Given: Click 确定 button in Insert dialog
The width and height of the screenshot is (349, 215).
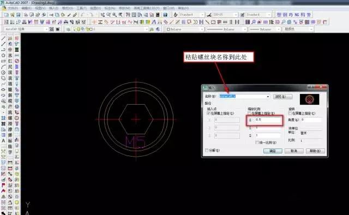Looking at the screenshot, I should [273, 151].
